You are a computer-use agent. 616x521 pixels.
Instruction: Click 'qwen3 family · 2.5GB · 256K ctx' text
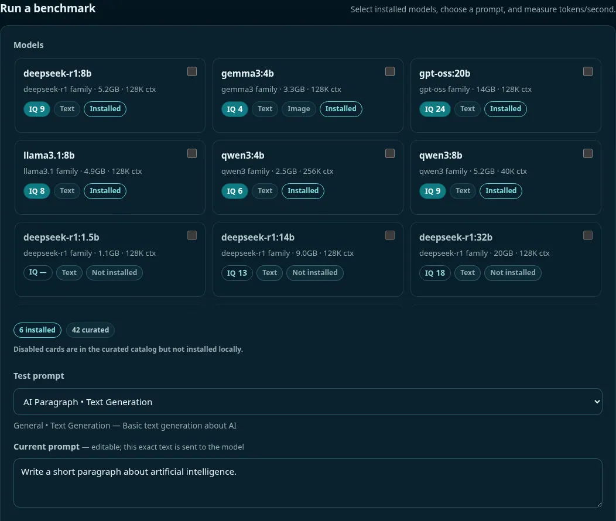278,171
